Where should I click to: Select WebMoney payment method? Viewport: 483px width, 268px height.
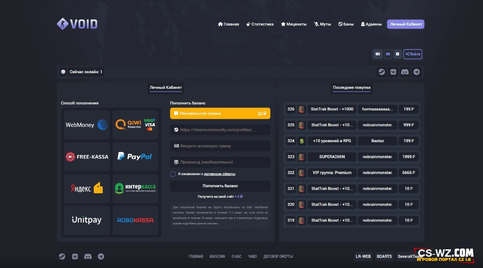(x=87, y=125)
